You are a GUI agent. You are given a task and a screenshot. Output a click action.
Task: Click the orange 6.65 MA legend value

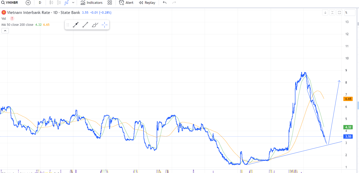tap(46, 25)
